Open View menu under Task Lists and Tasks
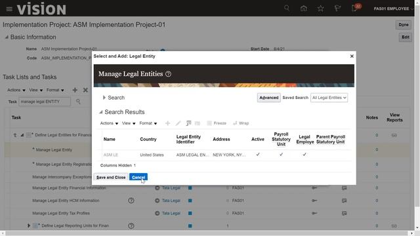The width and height of the screenshot is (420, 236). tap(36, 90)
